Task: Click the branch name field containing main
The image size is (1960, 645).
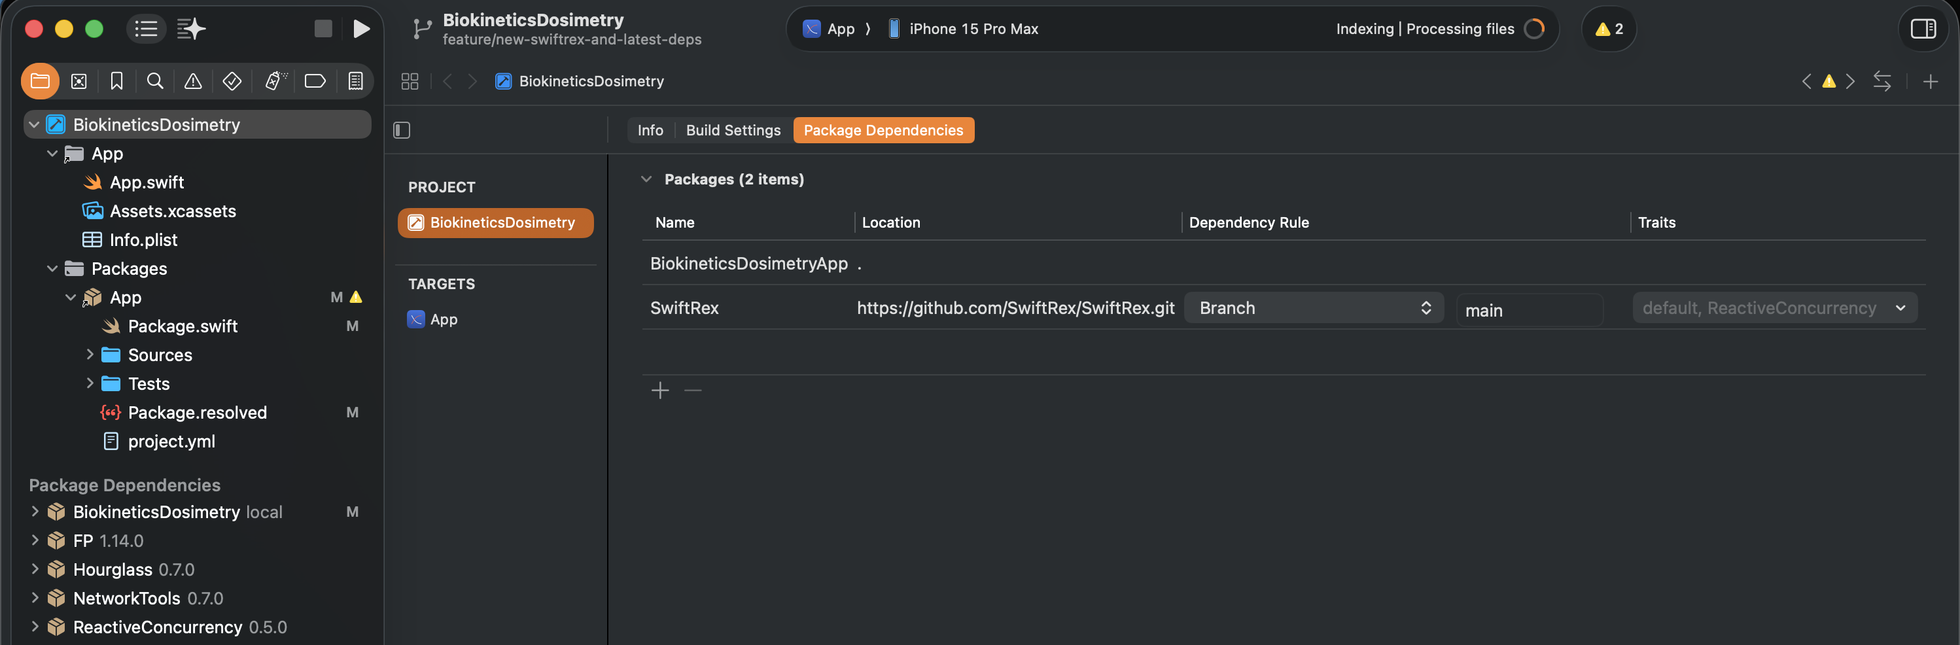Action: (x=1529, y=310)
